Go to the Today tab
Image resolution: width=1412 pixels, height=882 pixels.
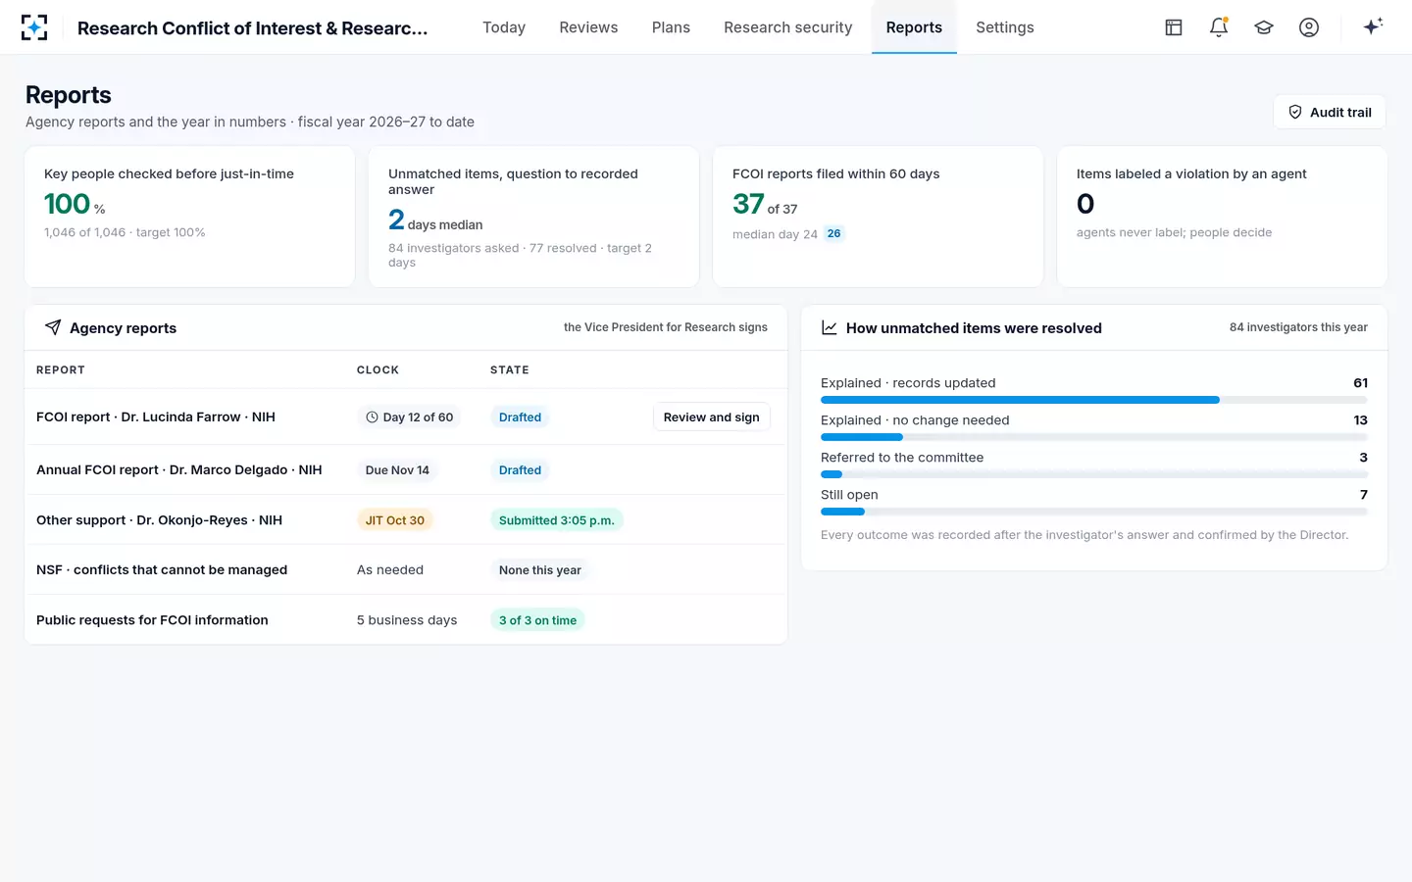point(504,27)
